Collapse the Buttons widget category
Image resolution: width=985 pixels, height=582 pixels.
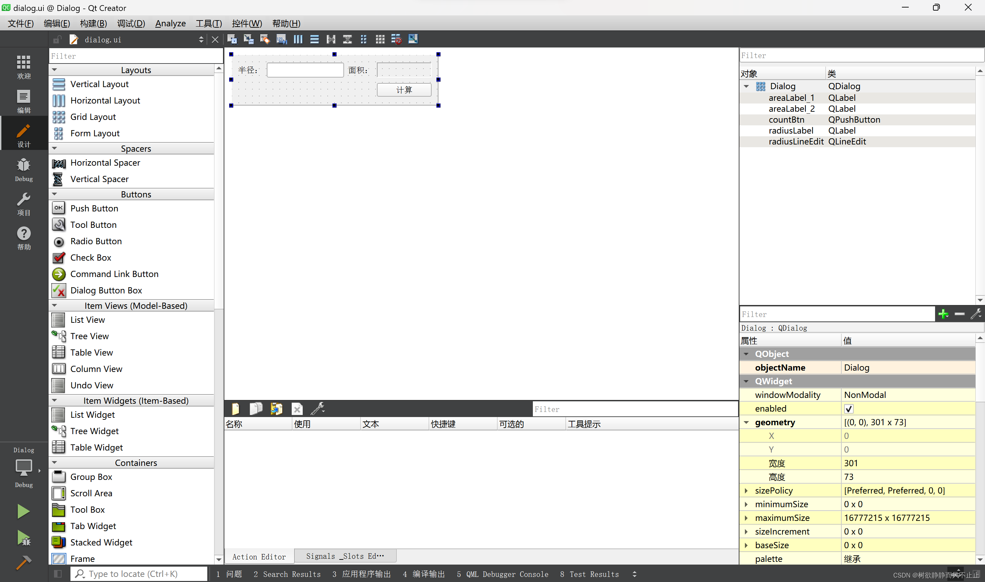click(55, 194)
